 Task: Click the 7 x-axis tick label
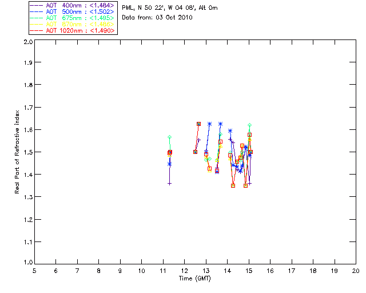(77, 271)
